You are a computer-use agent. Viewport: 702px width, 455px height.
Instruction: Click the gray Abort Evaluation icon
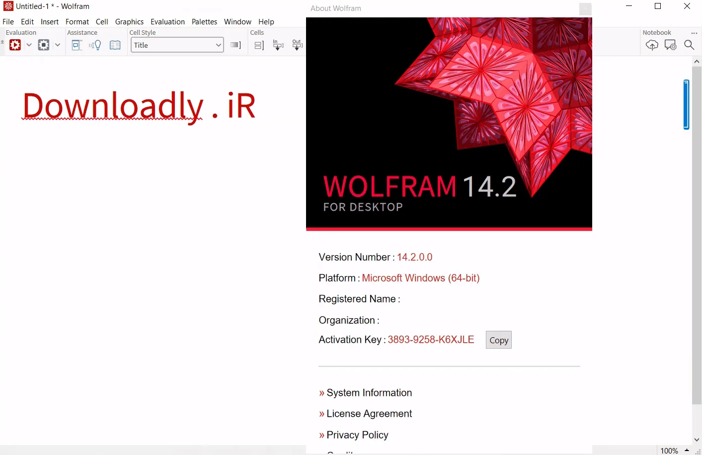(44, 45)
